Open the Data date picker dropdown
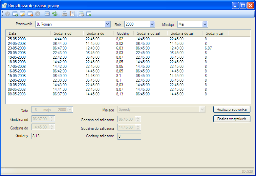Image resolution: width=256 pixels, height=176 pixels. pyautogui.click(x=70, y=109)
